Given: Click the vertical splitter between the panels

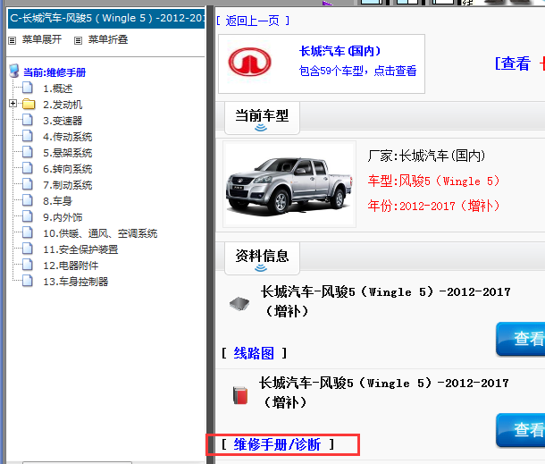Looking at the screenshot, I should pyautogui.click(x=210, y=235).
